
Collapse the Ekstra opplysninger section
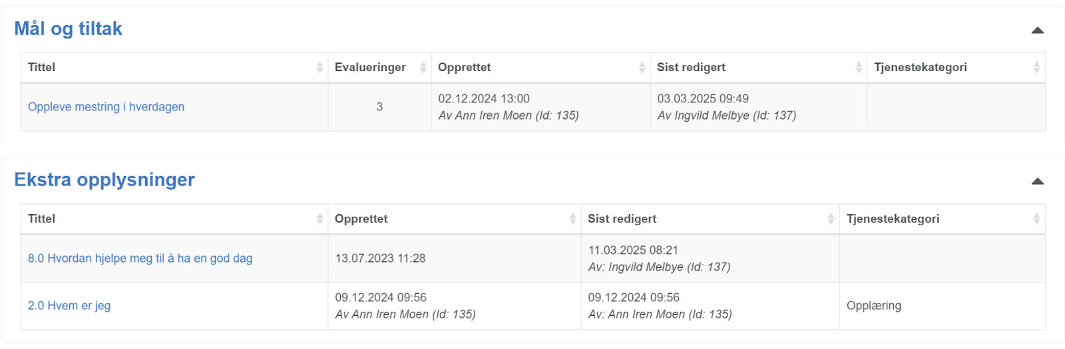click(x=1037, y=181)
